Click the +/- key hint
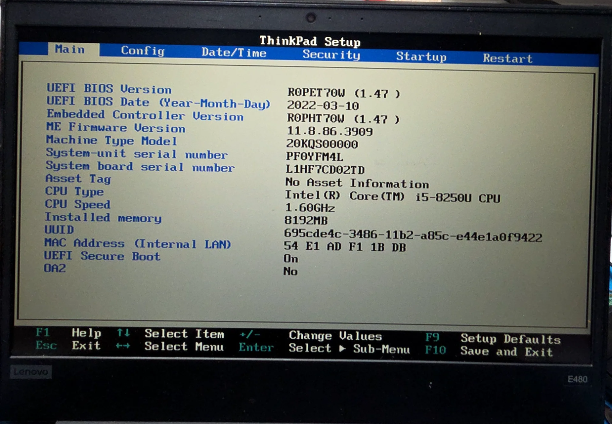Viewport: 612px width, 424px height. click(x=250, y=335)
